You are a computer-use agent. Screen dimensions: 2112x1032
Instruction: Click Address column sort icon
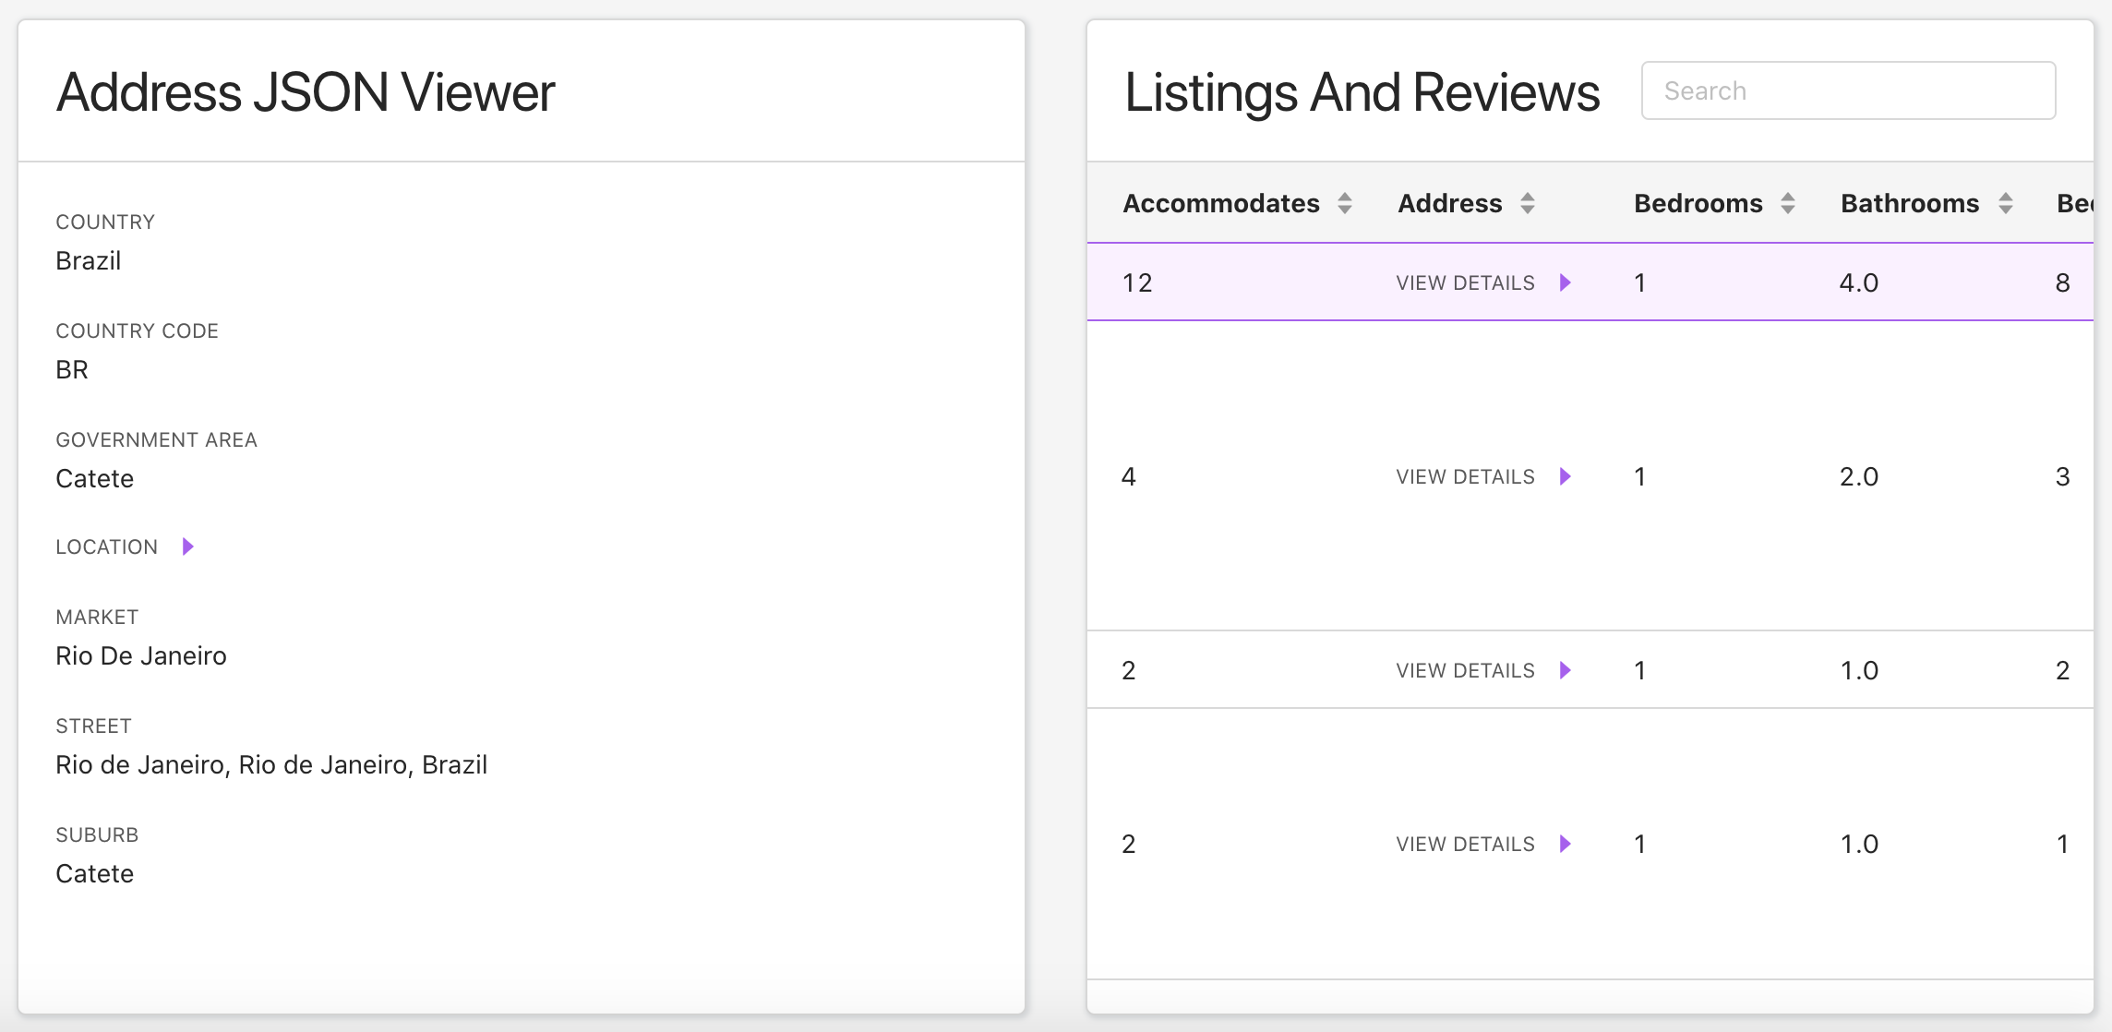(1528, 203)
